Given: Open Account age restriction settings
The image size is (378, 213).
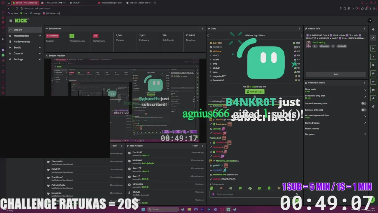Looking at the screenshot, I should click(335, 116).
